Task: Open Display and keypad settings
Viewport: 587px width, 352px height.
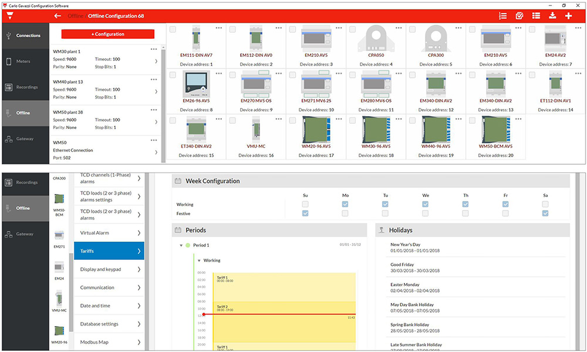Action: pos(109,269)
